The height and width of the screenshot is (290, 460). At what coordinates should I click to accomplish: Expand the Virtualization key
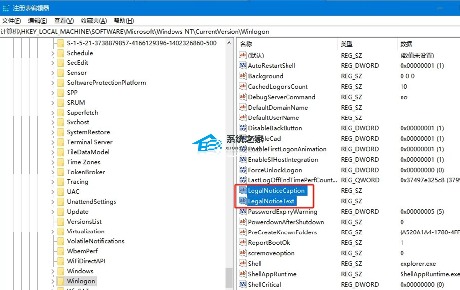click(53, 232)
